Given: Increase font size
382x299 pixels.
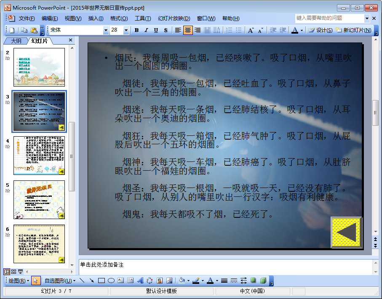Looking at the screenshot, I should tap(251, 30).
